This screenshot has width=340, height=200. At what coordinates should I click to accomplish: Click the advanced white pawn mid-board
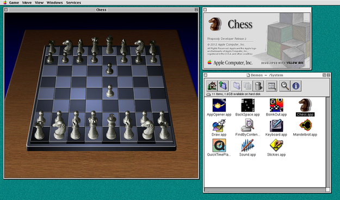110,91
